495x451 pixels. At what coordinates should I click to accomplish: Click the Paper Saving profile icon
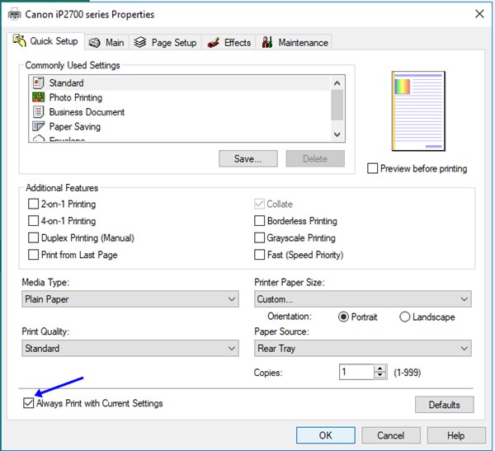click(x=38, y=126)
